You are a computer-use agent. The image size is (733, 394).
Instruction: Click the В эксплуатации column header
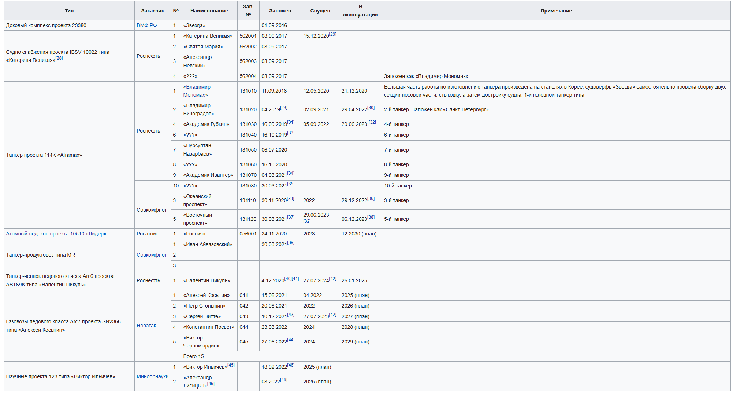(360, 11)
